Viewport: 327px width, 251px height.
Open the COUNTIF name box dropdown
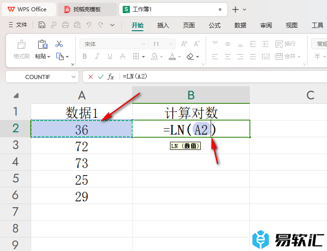(74, 77)
